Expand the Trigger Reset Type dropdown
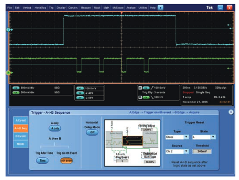 (x=186, y=137)
